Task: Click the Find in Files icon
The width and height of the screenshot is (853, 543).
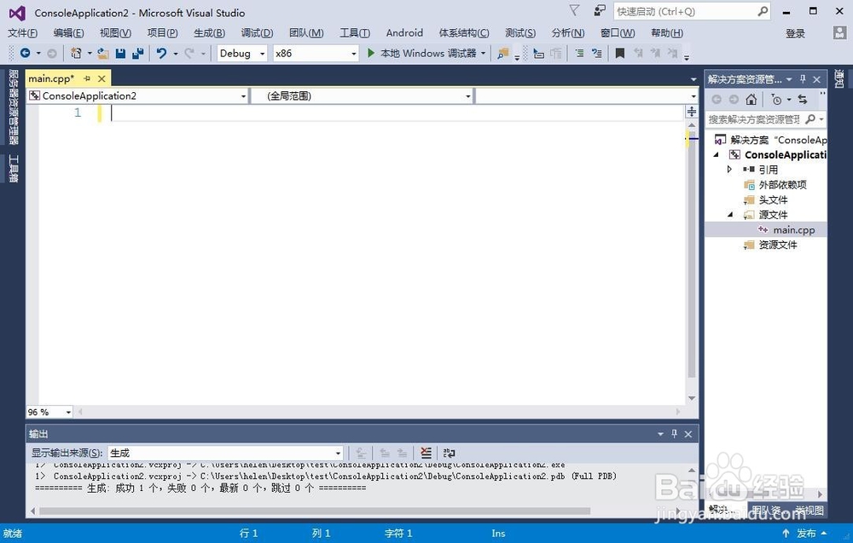Action: point(503,53)
